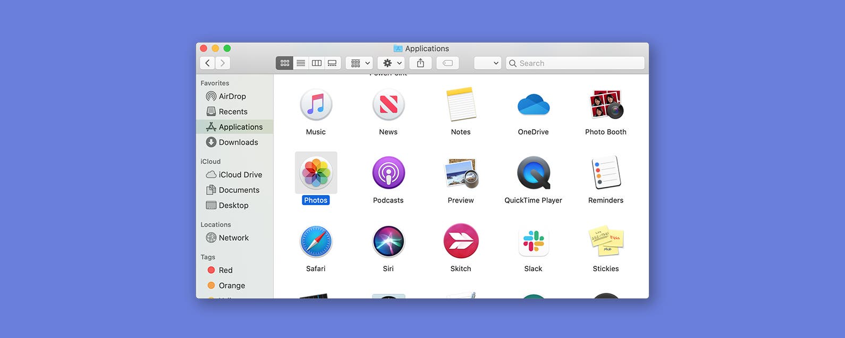Open the gear Action menu
This screenshot has width=845, height=338.
(x=392, y=63)
